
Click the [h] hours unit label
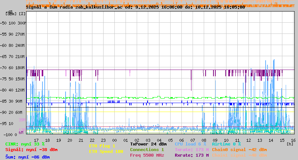(290, 144)
